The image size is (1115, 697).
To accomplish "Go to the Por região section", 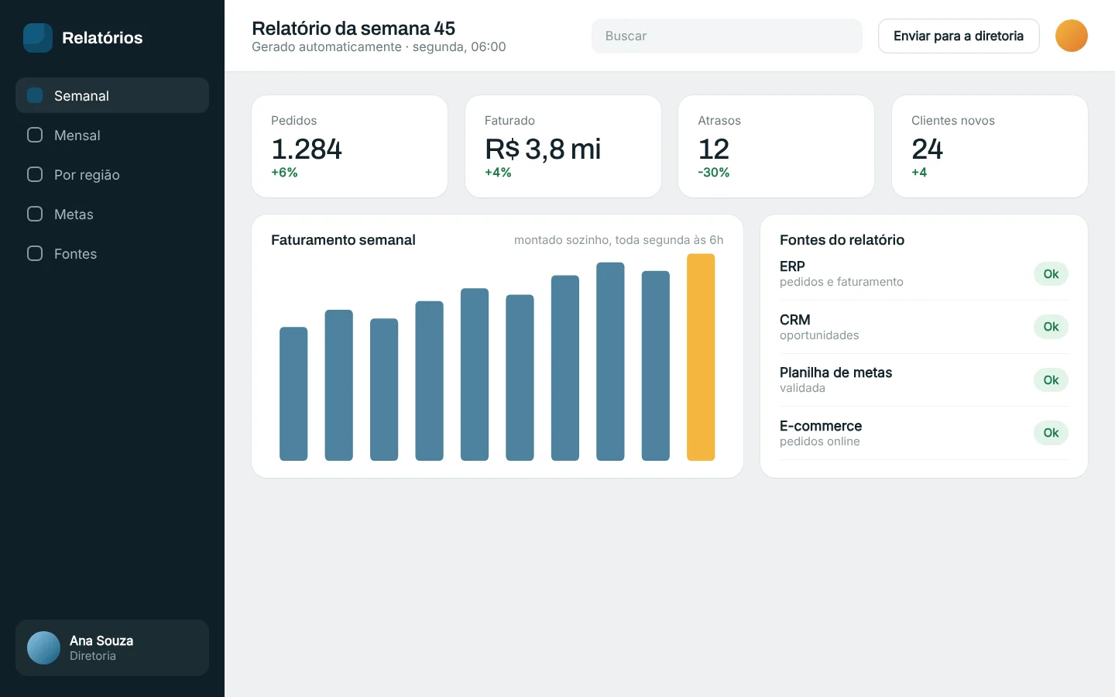I will 112,174.
